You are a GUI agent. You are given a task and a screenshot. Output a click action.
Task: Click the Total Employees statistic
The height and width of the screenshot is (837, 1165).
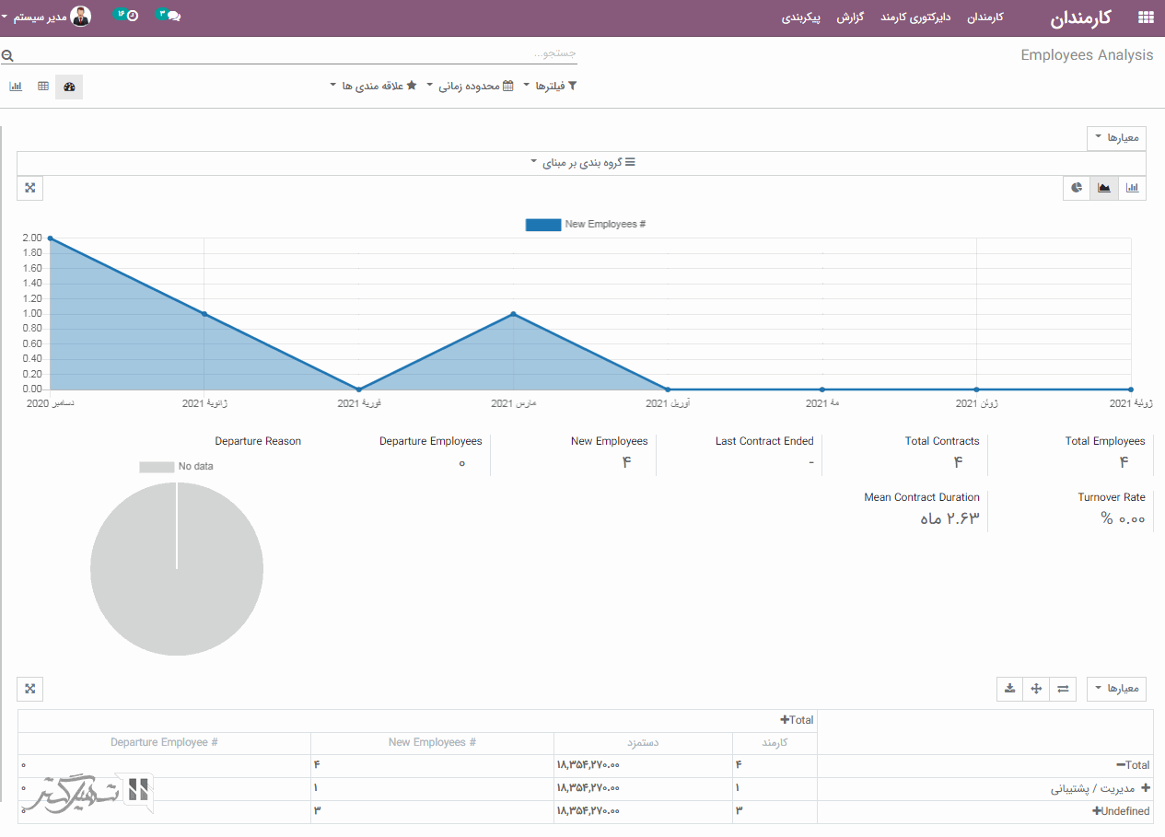[1104, 453]
